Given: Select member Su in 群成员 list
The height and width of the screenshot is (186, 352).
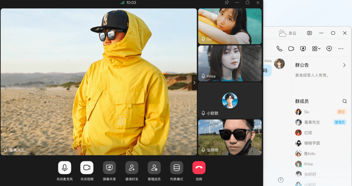Looking at the screenshot, I should point(321,112).
